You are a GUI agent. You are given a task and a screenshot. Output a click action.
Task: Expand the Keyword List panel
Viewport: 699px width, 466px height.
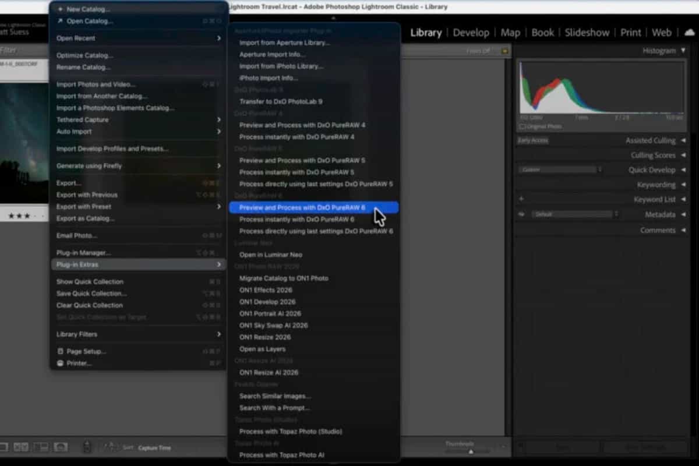[683, 199]
